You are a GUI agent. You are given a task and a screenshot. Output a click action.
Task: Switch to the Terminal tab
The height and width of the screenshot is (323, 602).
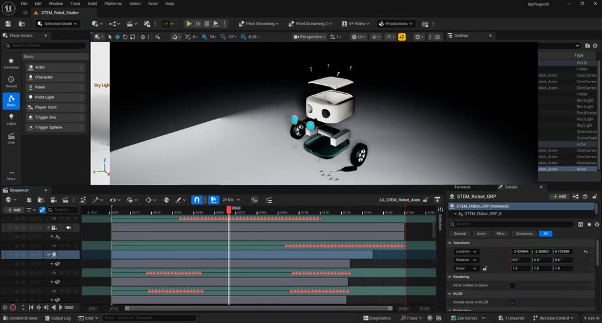pos(462,187)
